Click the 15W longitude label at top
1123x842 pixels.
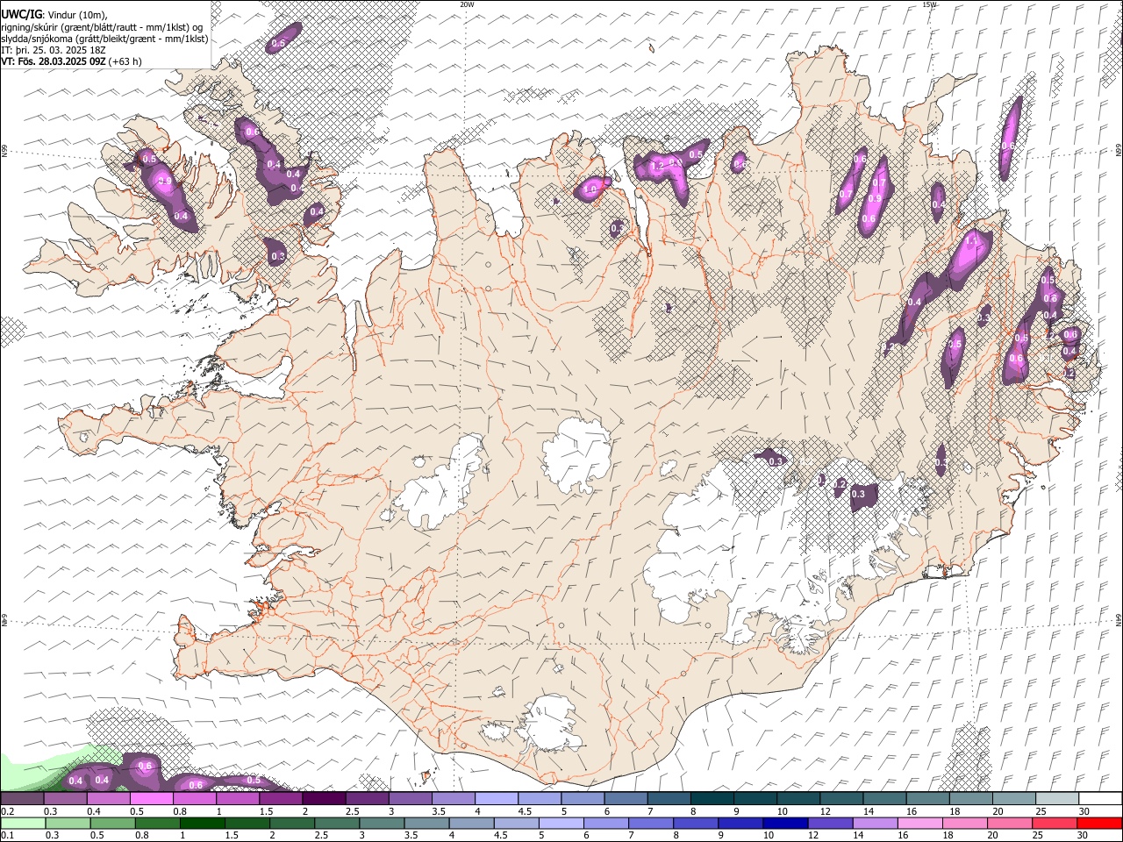[929, 4]
